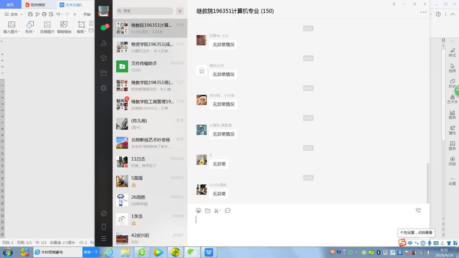
Task: Click WPS save icon
Action: 30,14
